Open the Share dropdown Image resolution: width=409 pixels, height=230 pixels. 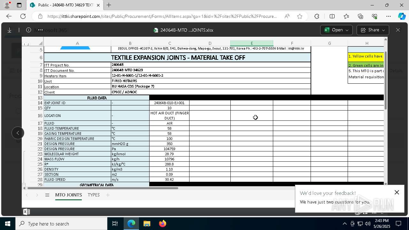tap(373, 30)
